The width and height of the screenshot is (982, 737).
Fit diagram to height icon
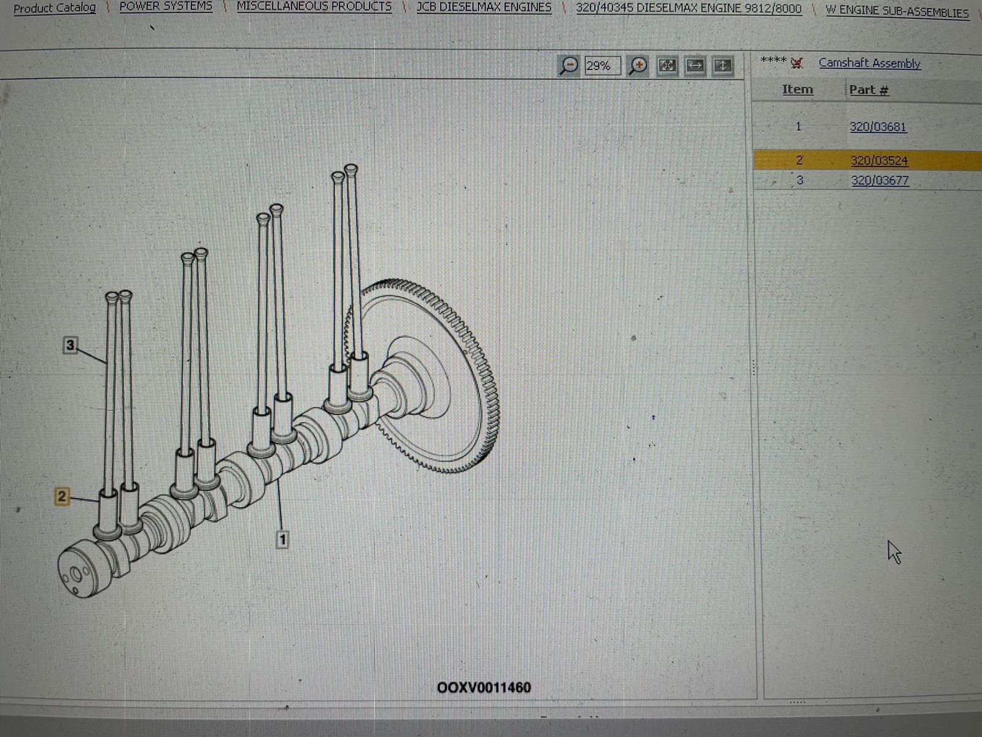pos(722,65)
